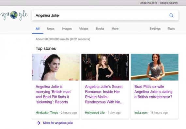Focus the Angelina Jolie search box
The image size is (186, 129).
coord(105,15)
